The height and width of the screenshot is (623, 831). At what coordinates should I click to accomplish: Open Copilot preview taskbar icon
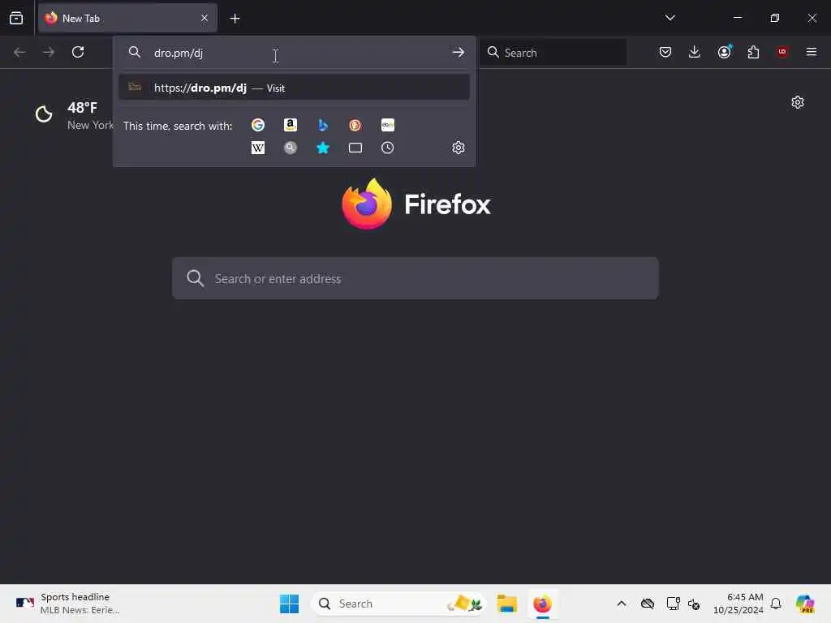[x=805, y=604]
